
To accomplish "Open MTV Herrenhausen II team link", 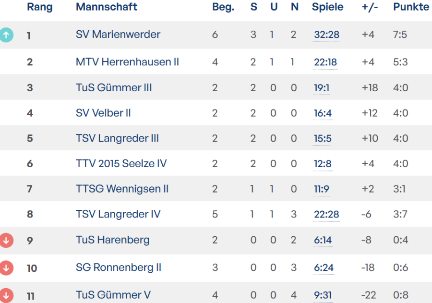I will point(127,62).
